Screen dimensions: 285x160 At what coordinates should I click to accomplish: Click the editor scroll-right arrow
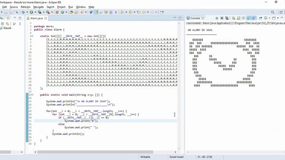(x=175, y=152)
